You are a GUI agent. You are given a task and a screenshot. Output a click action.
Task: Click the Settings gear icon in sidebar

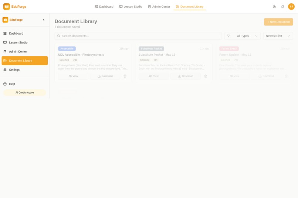pos(5,70)
